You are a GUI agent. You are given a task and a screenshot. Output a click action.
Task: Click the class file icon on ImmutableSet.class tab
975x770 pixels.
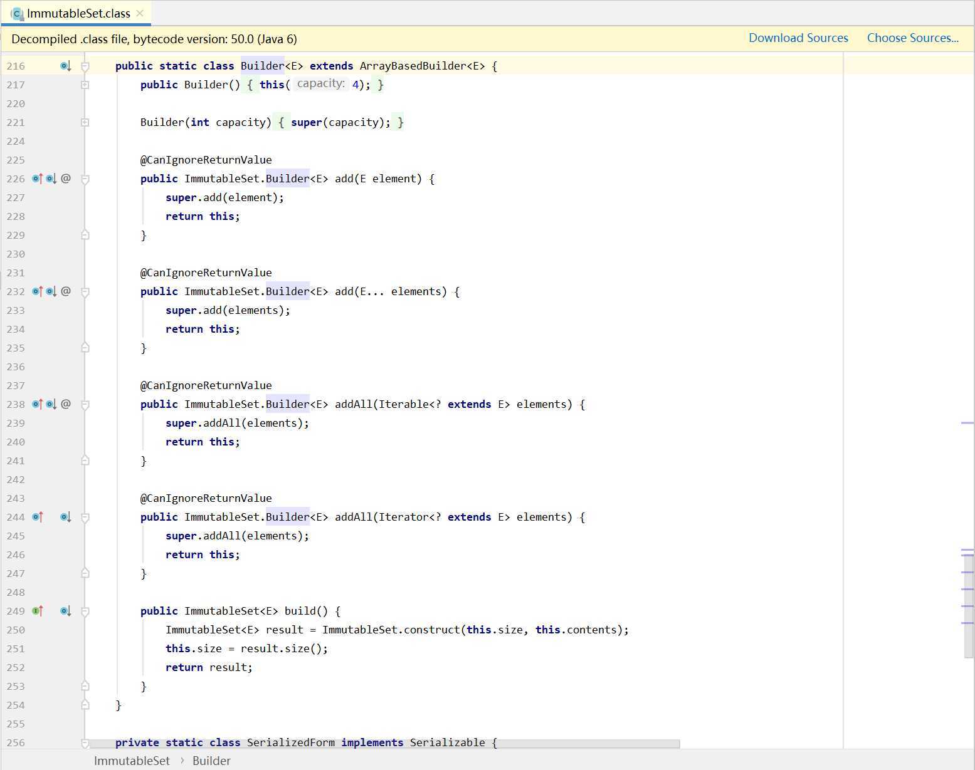[17, 13]
